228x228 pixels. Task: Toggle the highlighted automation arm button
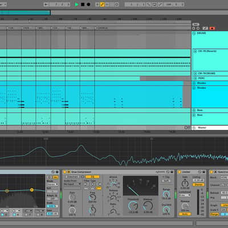click(x=102, y=5)
